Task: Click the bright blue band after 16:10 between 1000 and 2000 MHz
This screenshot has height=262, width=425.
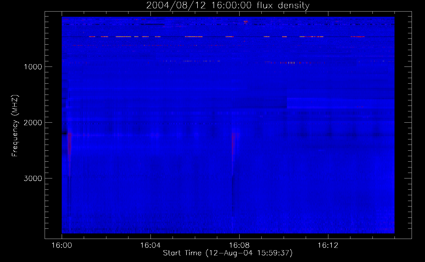Action: click(x=340, y=103)
